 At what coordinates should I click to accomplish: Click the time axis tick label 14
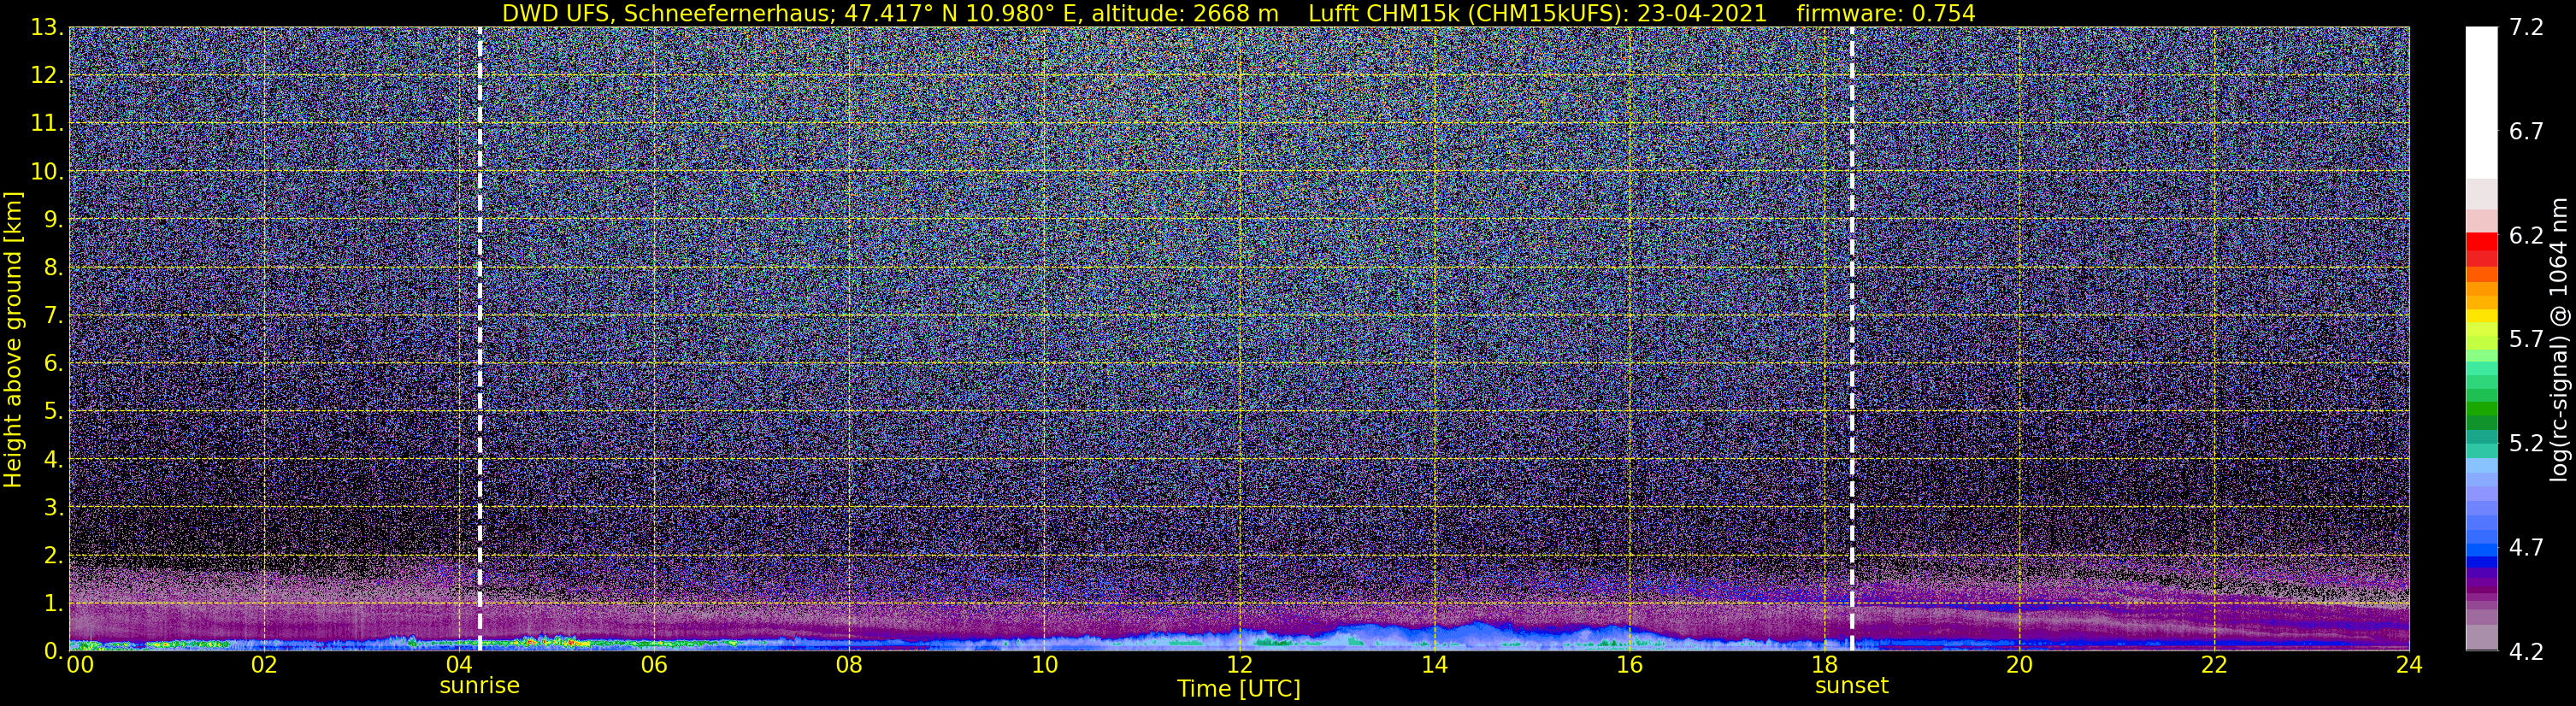[1434, 666]
